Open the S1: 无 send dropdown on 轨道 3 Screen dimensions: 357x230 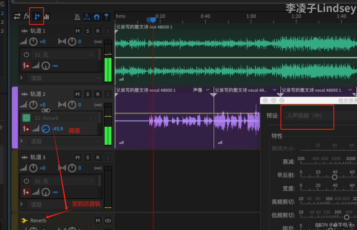[x=64, y=181]
